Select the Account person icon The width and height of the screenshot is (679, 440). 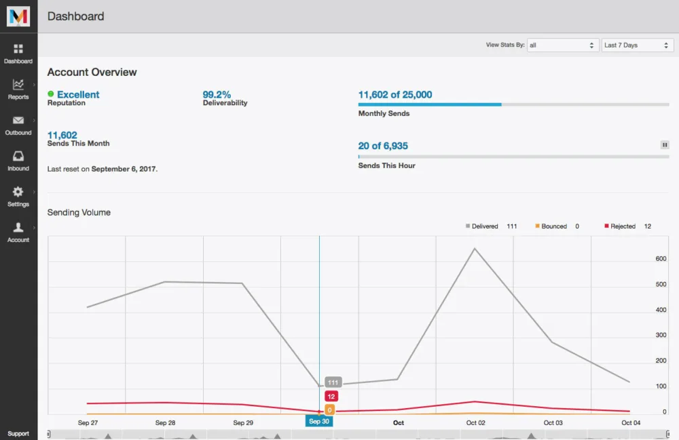coord(18,228)
